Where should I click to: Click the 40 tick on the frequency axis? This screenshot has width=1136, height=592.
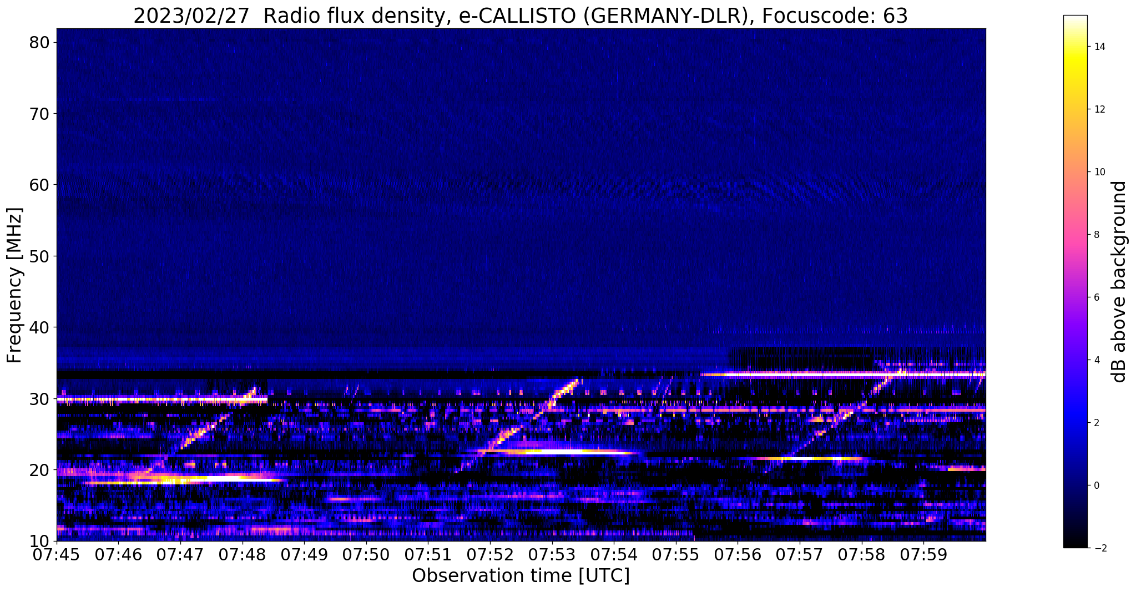click(x=39, y=327)
